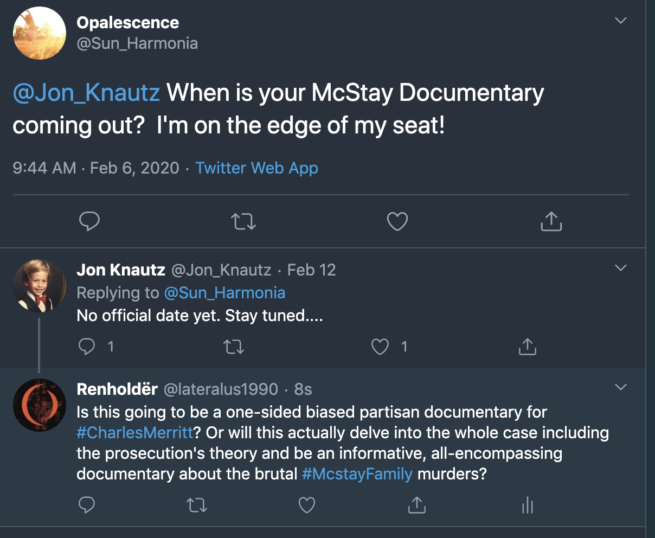Like Jon Knautz's reply
Viewport: 655px width, 538px height.
pyautogui.click(x=380, y=347)
